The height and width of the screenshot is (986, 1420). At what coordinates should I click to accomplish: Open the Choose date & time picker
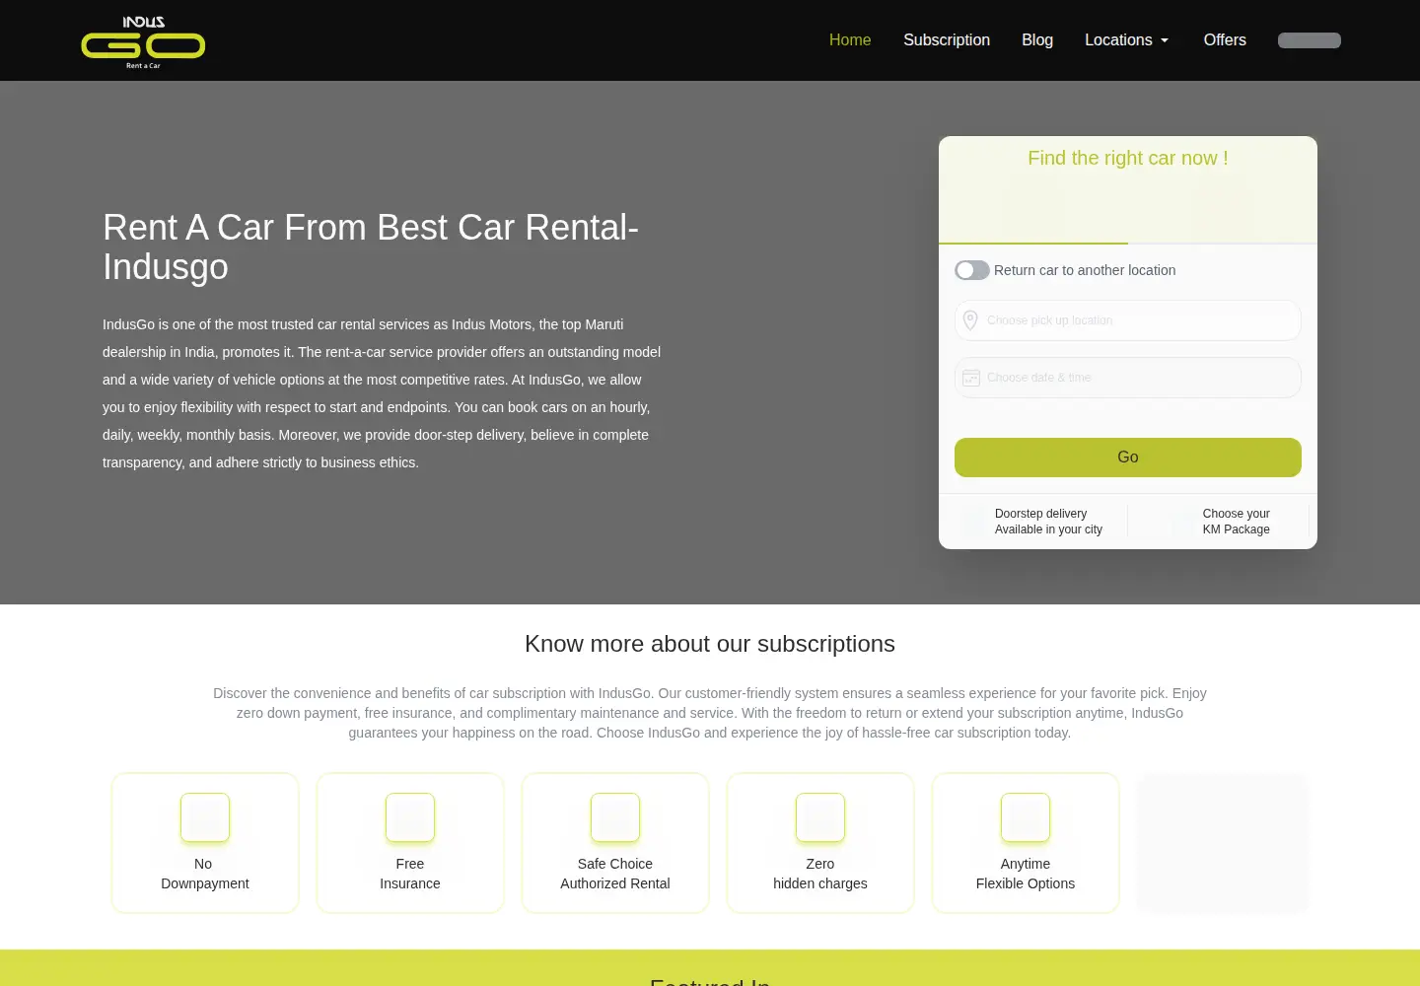click(1128, 378)
